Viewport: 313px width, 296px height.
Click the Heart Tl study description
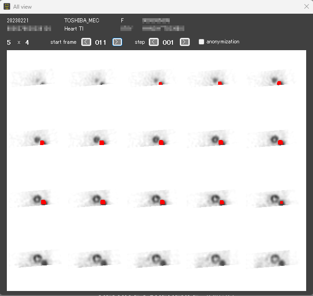(74, 28)
